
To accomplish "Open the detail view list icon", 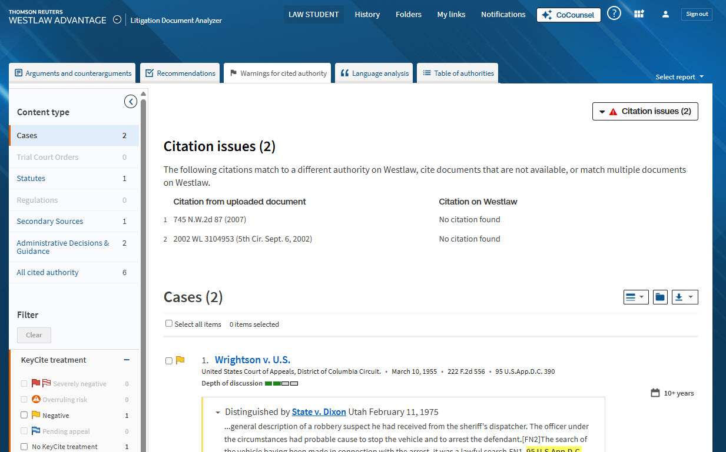I will pyautogui.click(x=635, y=297).
